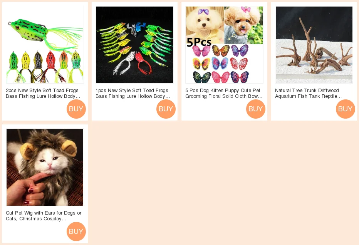This screenshot has height=245, width=359.
Task: Select the pet grooming bow product card
Action: click(x=224, y=61)
